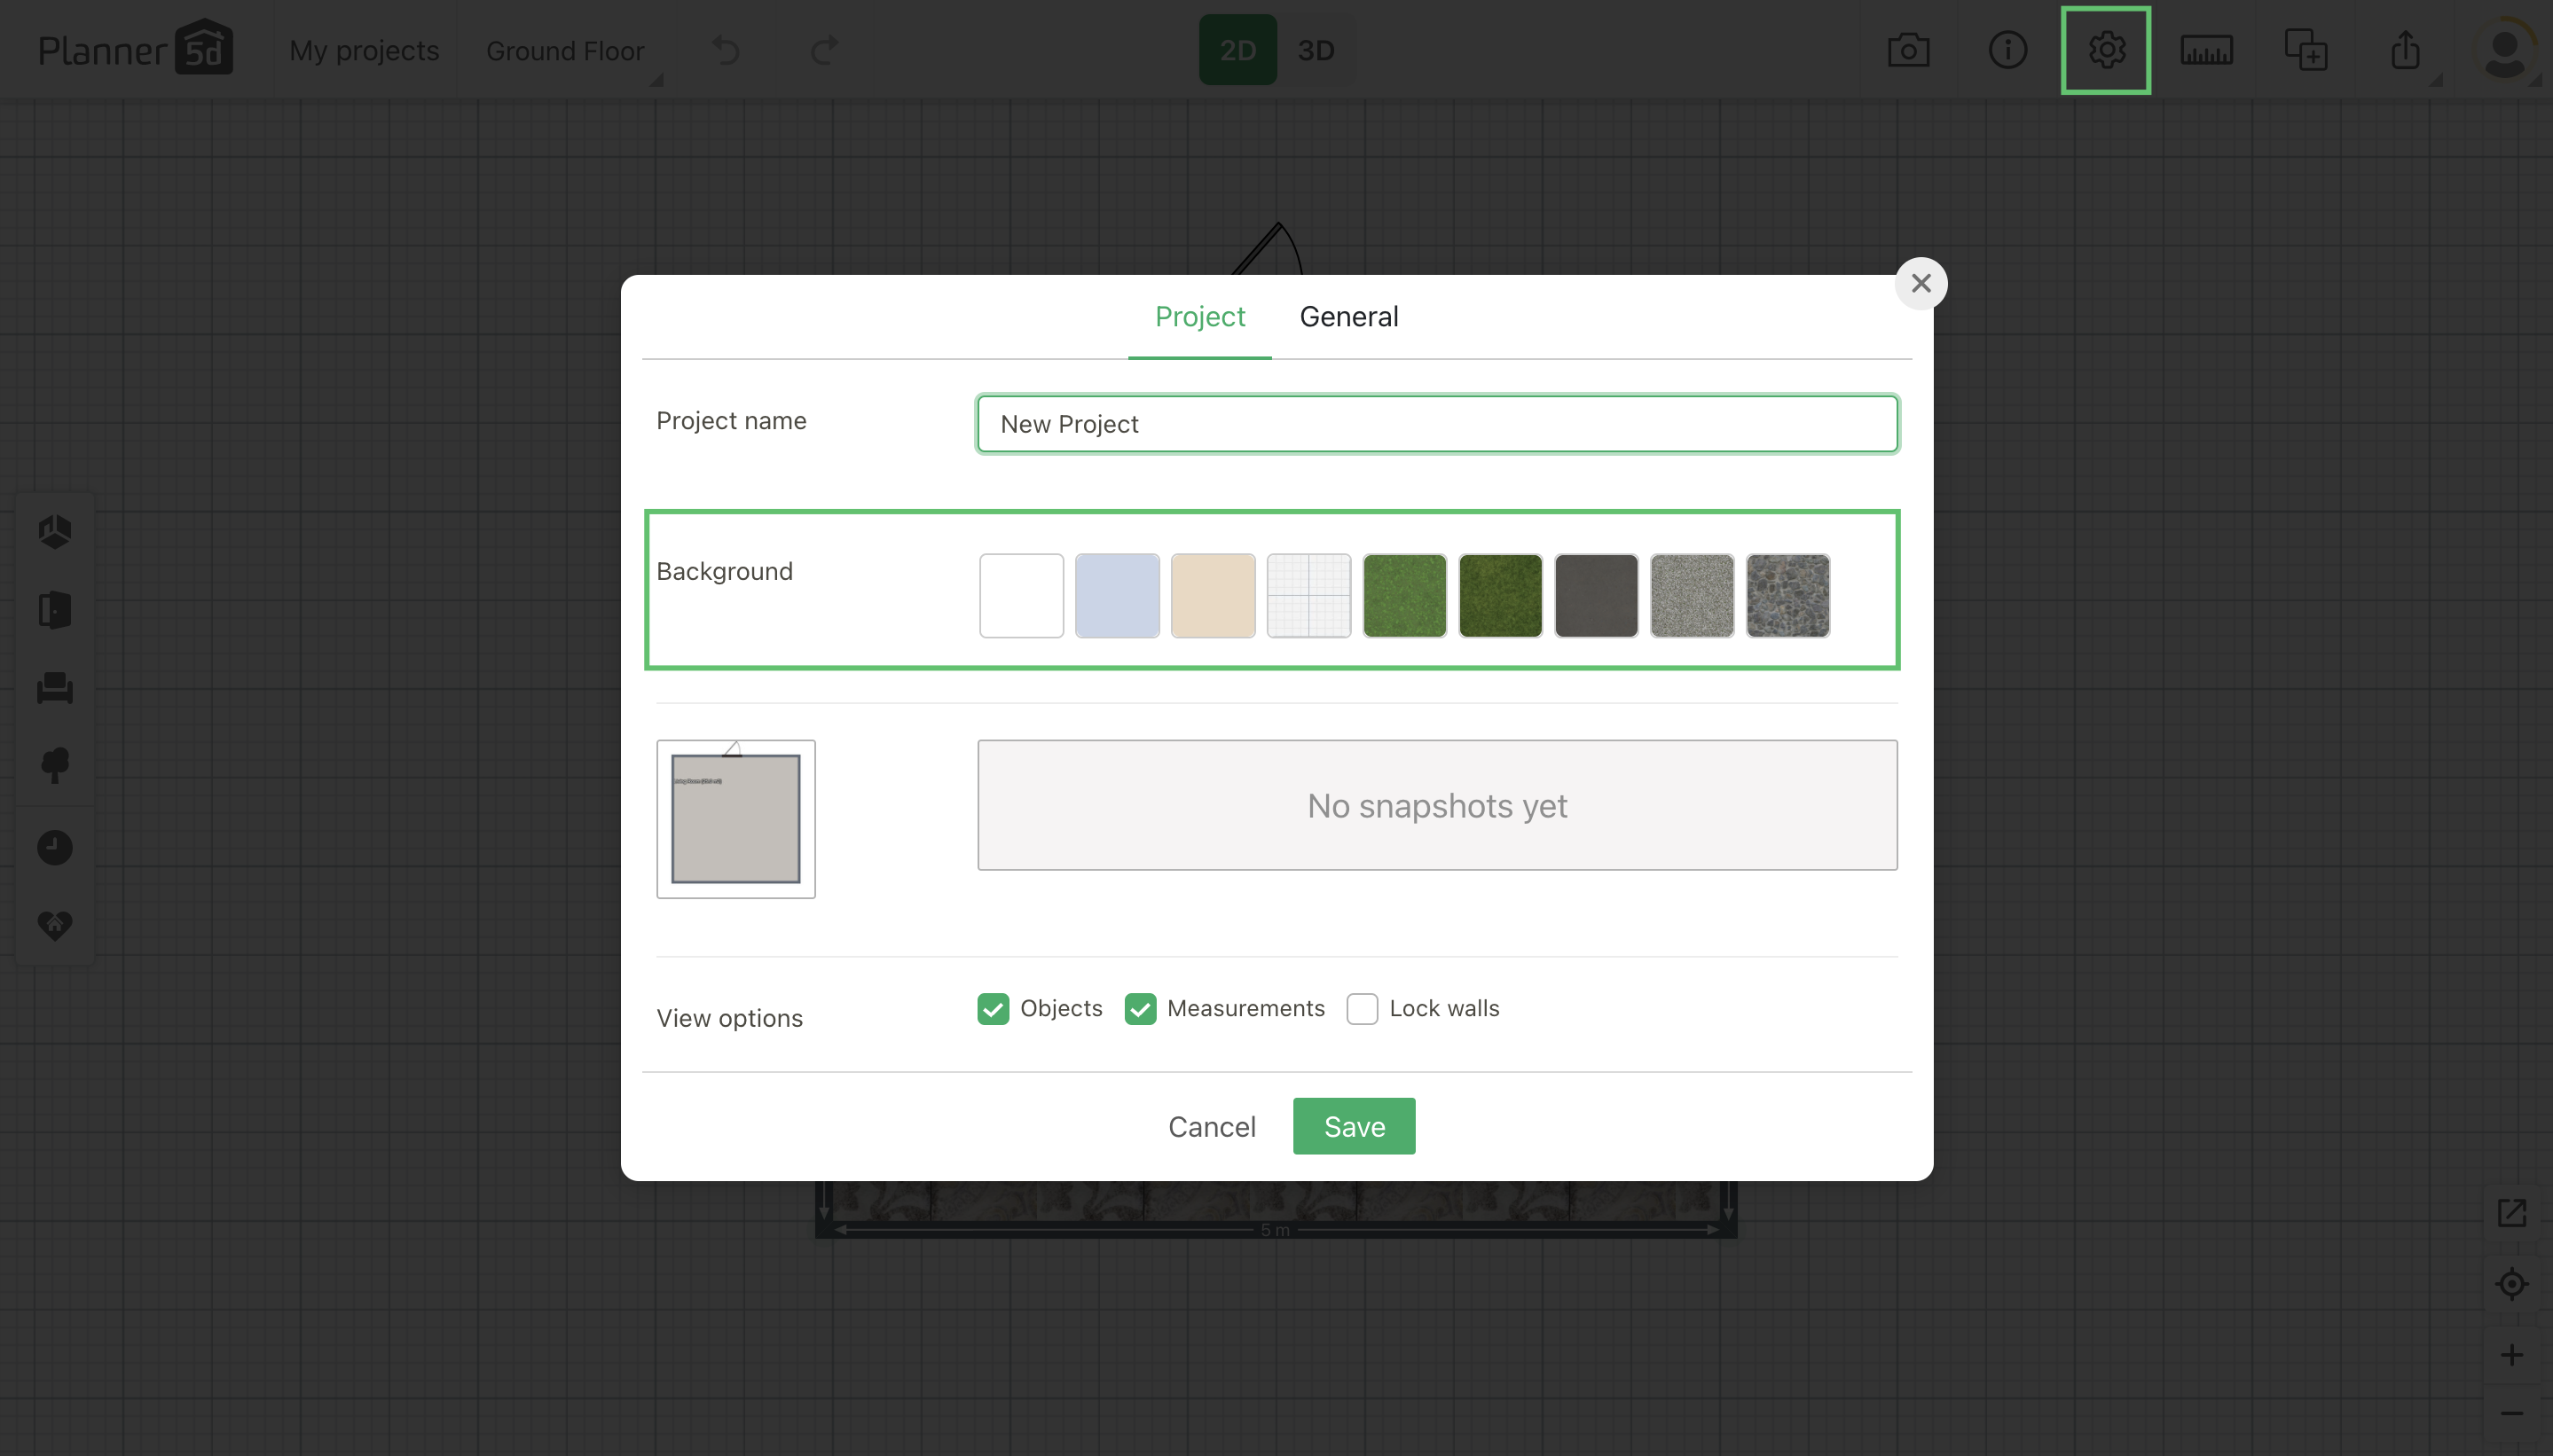
Task: Click the Cancel button
Action: pyautogui.click(x=1211, y=1127)
